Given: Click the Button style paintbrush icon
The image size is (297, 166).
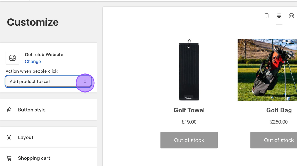Looking at the screenshot, I should pyautogui.click(x=9, y=110).
